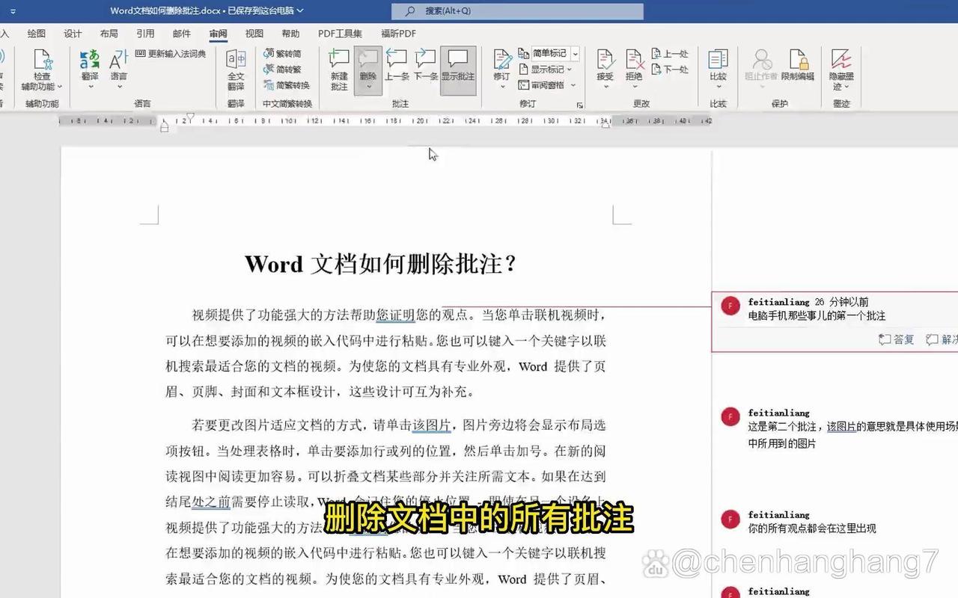Screen dimensions: 958x598
Task: Switch to the 引用 tab
Action: point(145,34)
